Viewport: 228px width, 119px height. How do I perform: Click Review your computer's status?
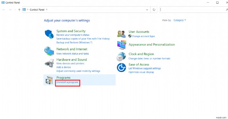[73, 35]
